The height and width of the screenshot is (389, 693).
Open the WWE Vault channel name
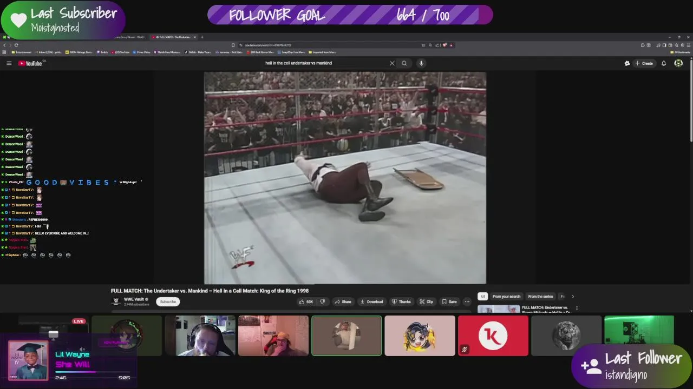134,299
